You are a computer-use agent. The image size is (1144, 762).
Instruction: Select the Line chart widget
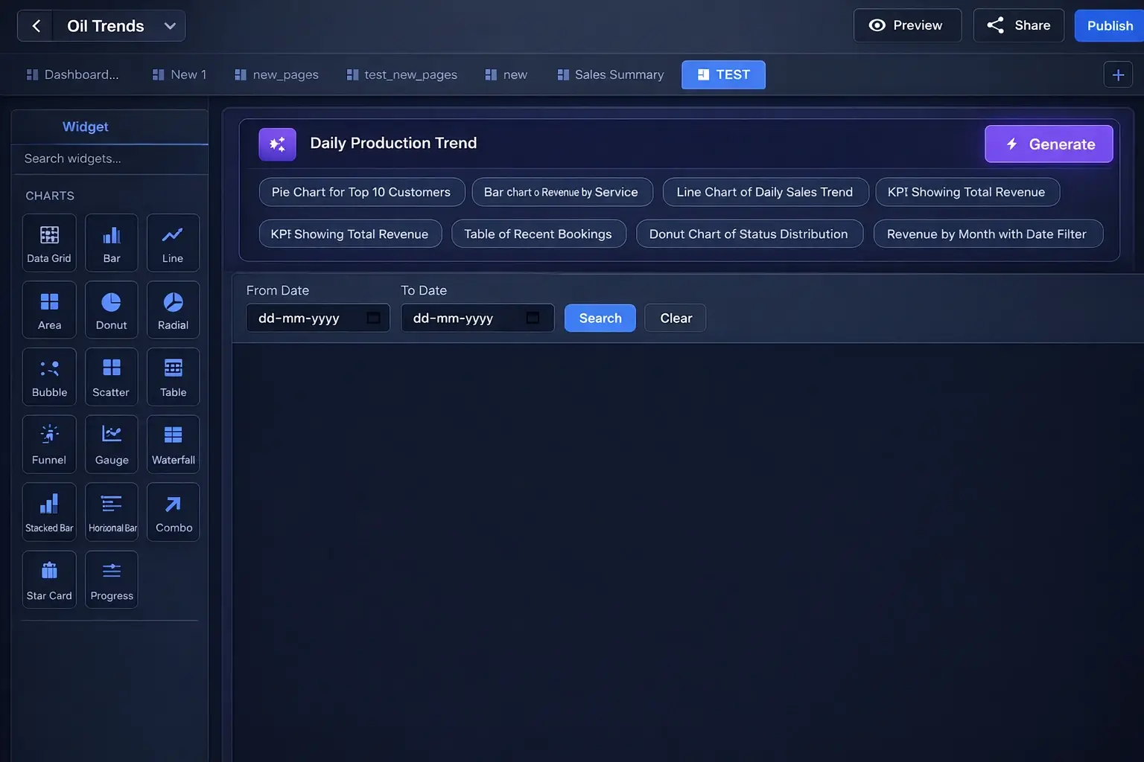[x=173, y=243]
